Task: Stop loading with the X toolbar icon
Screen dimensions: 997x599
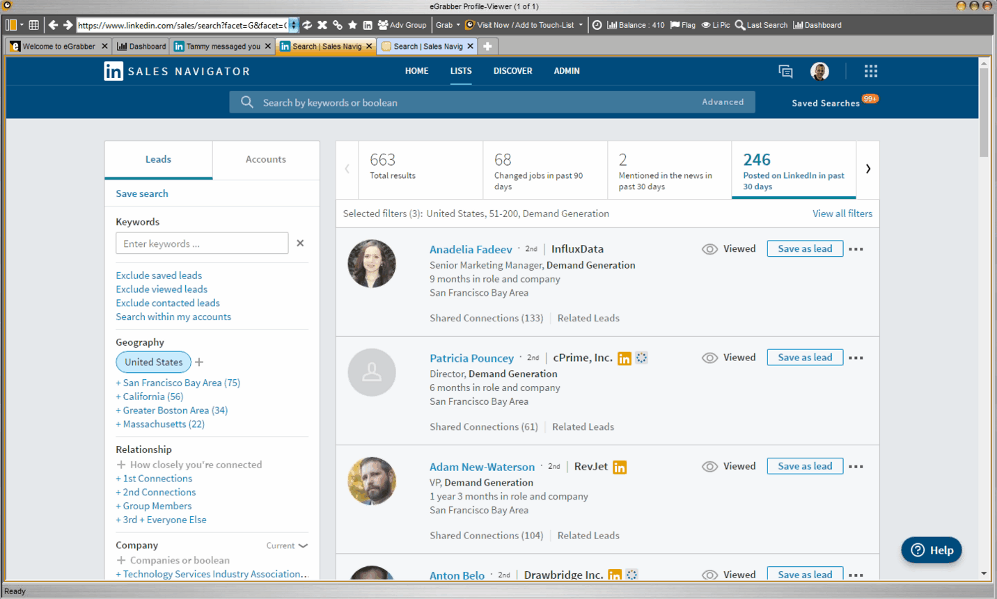Action: tap(322, 25)
